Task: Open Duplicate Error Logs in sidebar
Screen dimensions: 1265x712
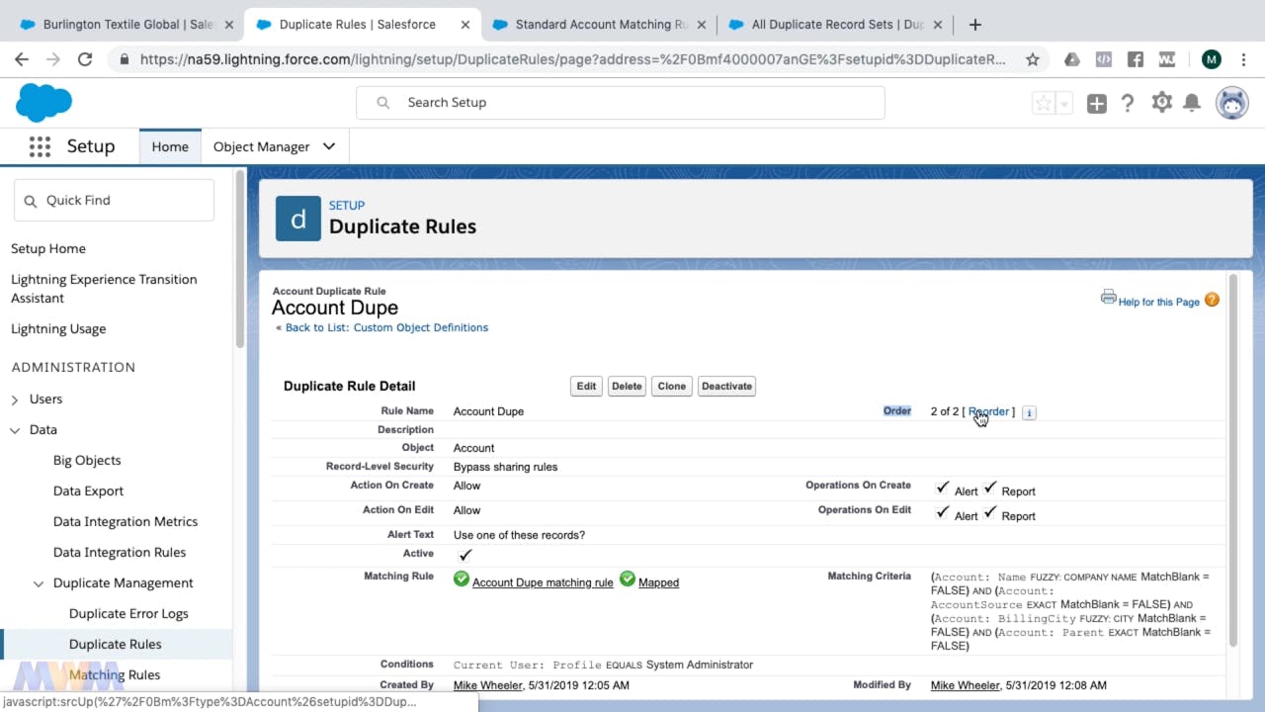Action: coord(128,614)
